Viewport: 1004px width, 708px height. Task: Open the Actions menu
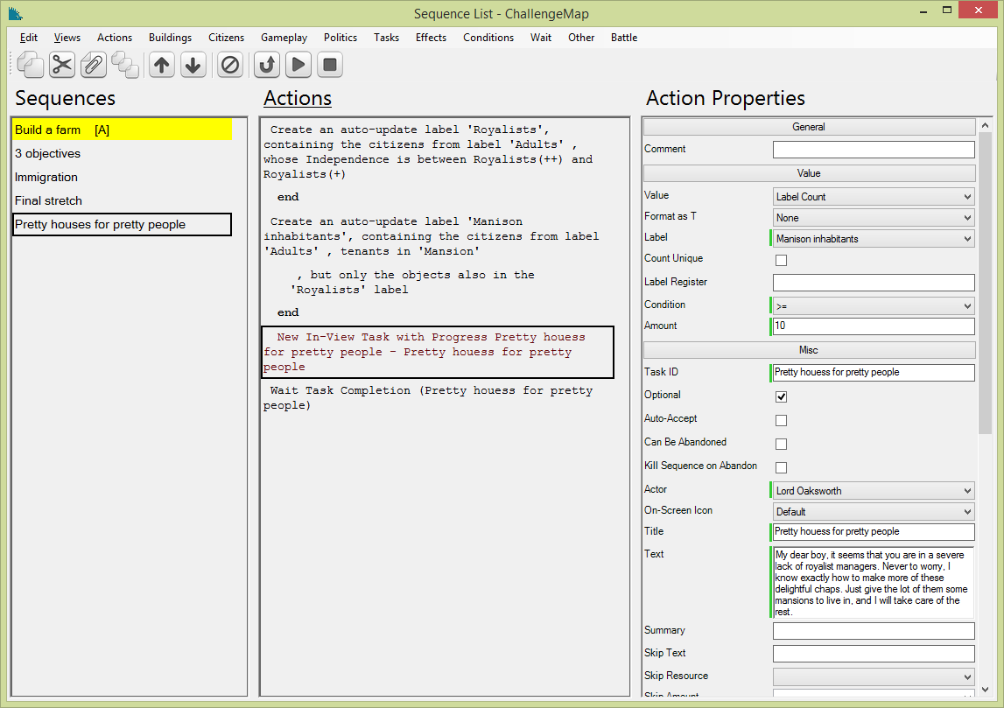click(115, 37)
